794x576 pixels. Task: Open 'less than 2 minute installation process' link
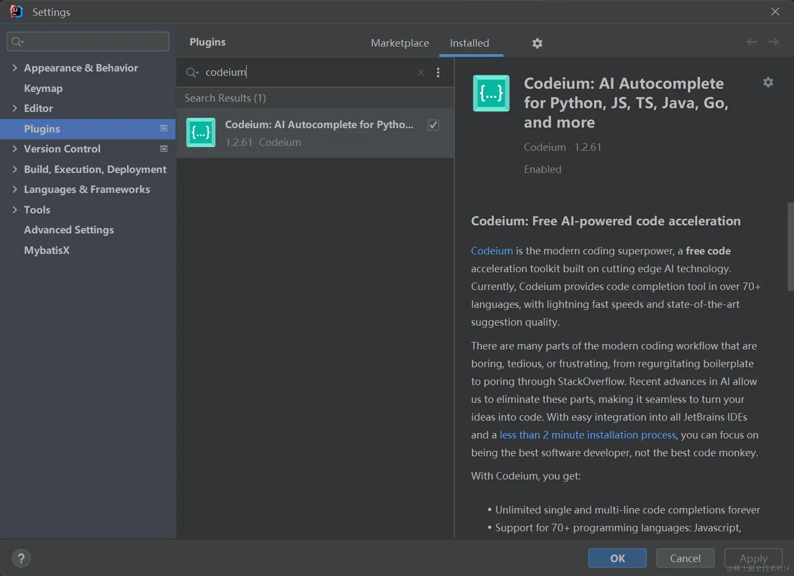click(588, 435)
